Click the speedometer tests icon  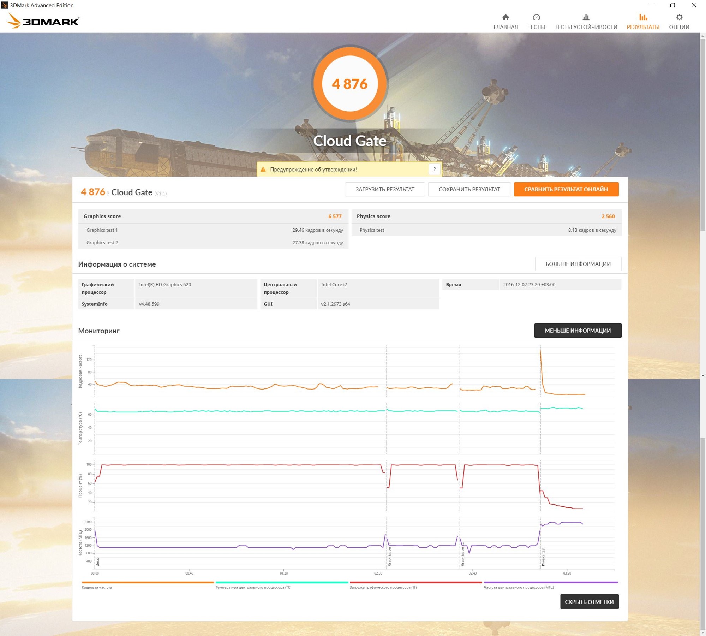536,17
